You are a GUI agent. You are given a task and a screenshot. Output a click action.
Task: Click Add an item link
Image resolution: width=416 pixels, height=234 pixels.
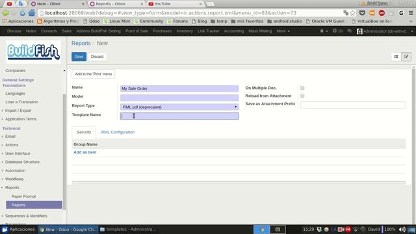(x=85, y=152)
